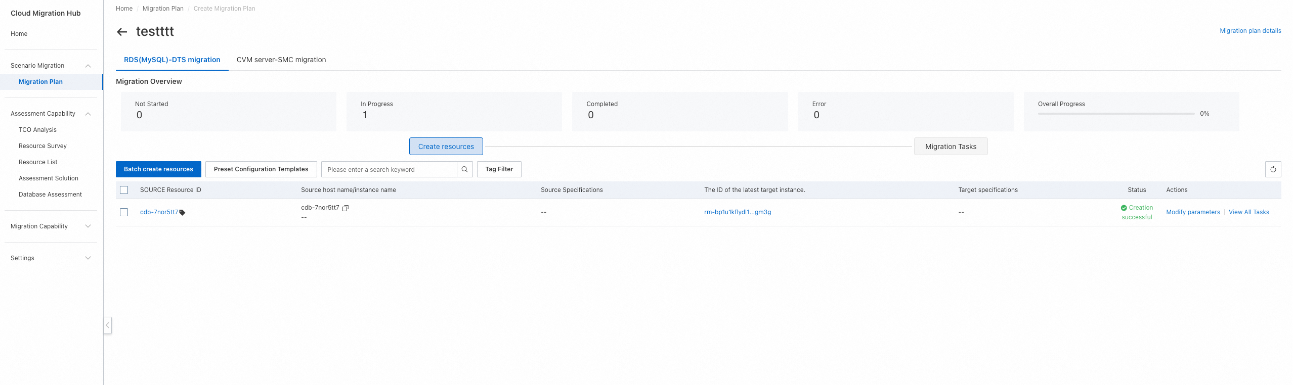
Task: Click the Source Specifications column header
Action: point(572,190)
